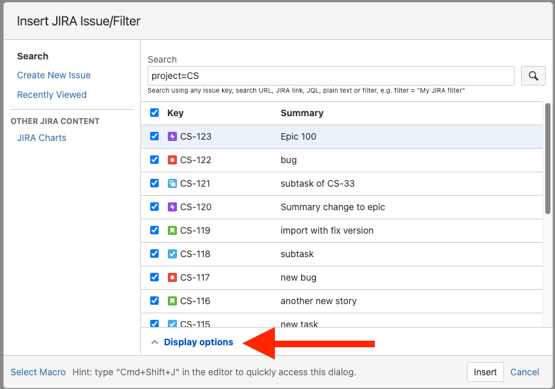
Task: Open the Create New Issue tab
Action: point(54,75)
